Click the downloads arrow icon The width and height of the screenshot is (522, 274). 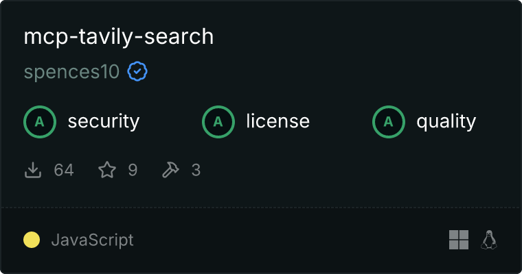point(33,170)
